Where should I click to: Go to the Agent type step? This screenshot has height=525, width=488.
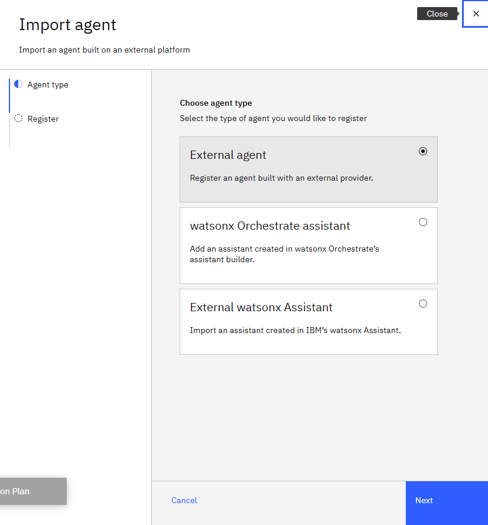(48, 84)
